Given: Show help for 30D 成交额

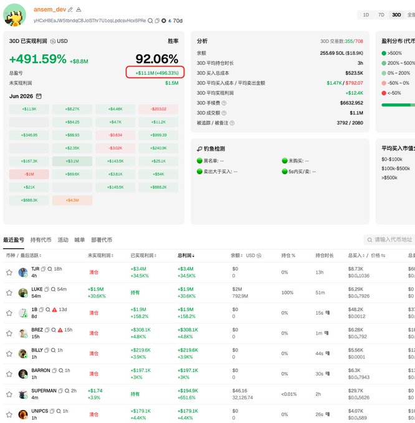Looking at the screenshot, I should pyautogui.click(x=224, y=113).
